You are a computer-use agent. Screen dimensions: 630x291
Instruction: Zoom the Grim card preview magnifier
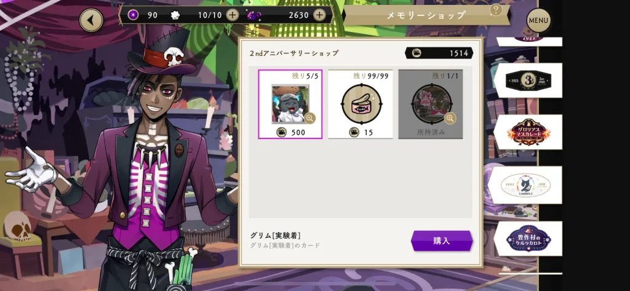pyautogui.click(x=310, y=118)
